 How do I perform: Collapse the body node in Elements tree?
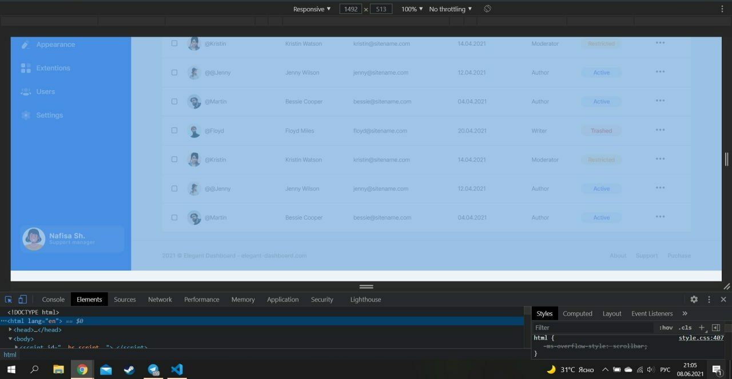tap(10, 339)
